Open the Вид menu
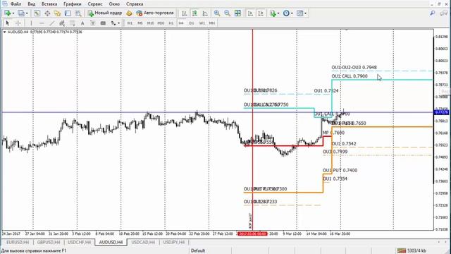Viewport: 451px width, 254px height. point(31,4)
